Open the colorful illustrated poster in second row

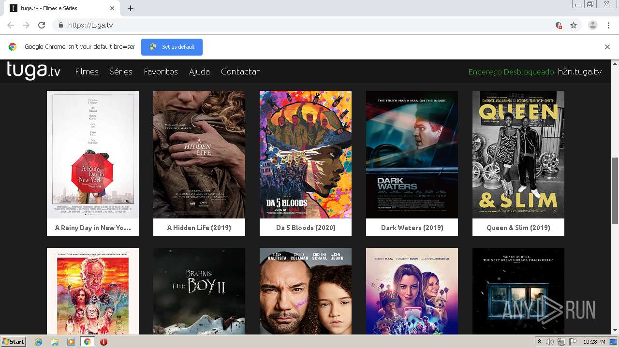click(93, 291)
